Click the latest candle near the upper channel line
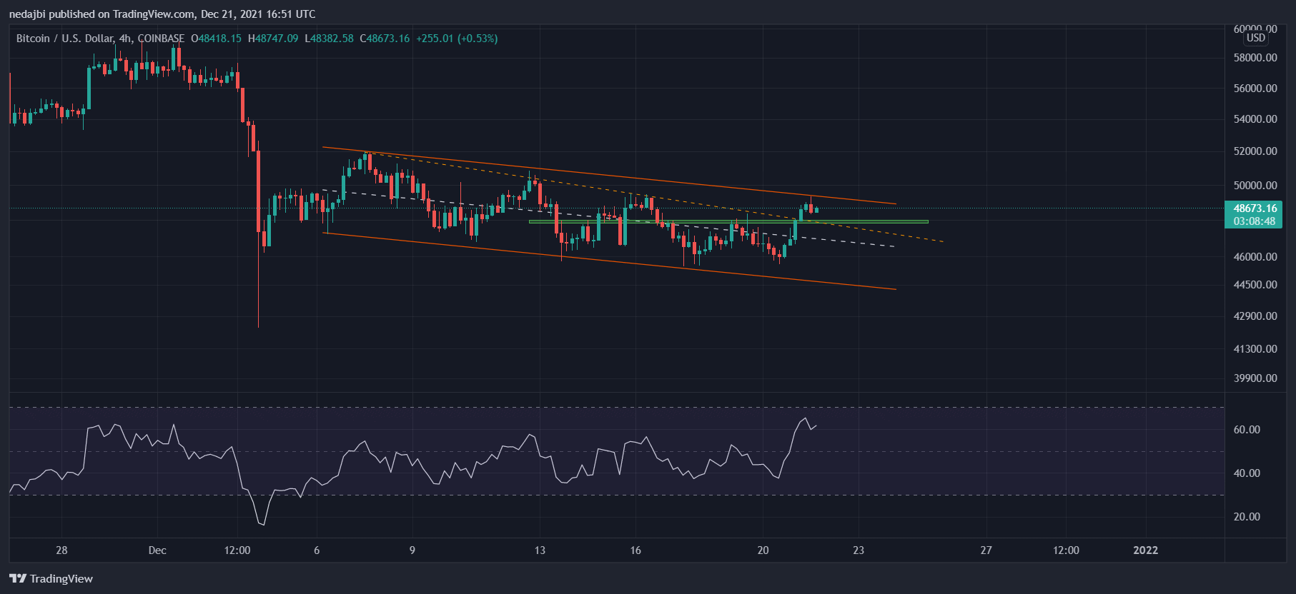 pos(816,210)
